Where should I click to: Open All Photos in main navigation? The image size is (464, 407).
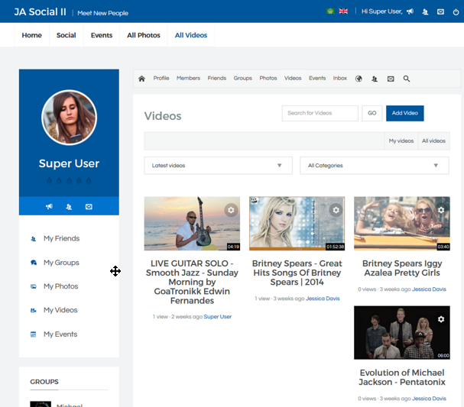pyautogui.click(x=144, y=35)
